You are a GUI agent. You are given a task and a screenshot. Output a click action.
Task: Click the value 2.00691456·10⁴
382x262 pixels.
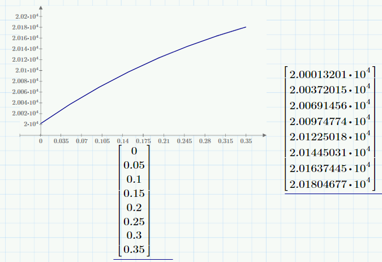(x=330, y=105)
